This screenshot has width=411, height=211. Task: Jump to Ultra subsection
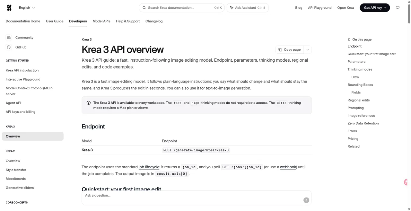click(355, 77)
